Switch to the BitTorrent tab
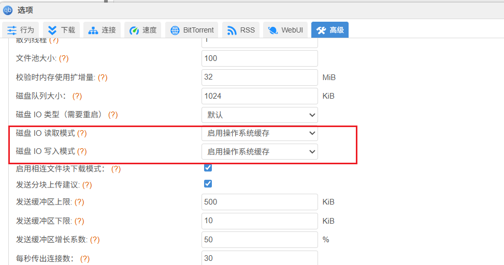504x265 pixels. pyautogui.click(x=192, y=30)
